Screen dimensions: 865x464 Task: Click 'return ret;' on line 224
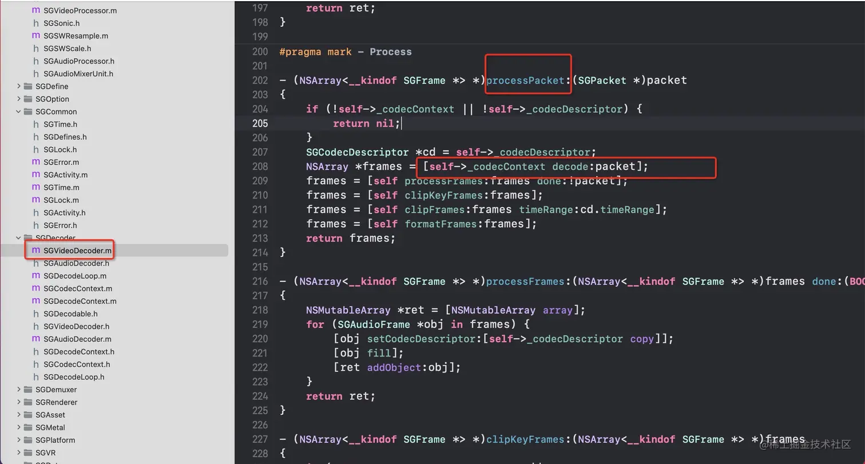(x=340, y=396)
